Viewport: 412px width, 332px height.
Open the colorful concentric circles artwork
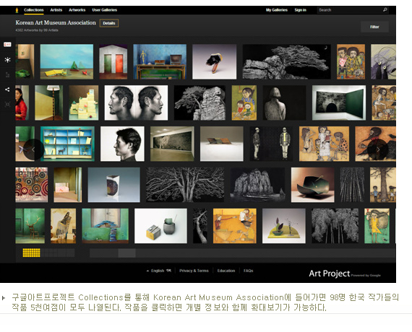[32, 185]
